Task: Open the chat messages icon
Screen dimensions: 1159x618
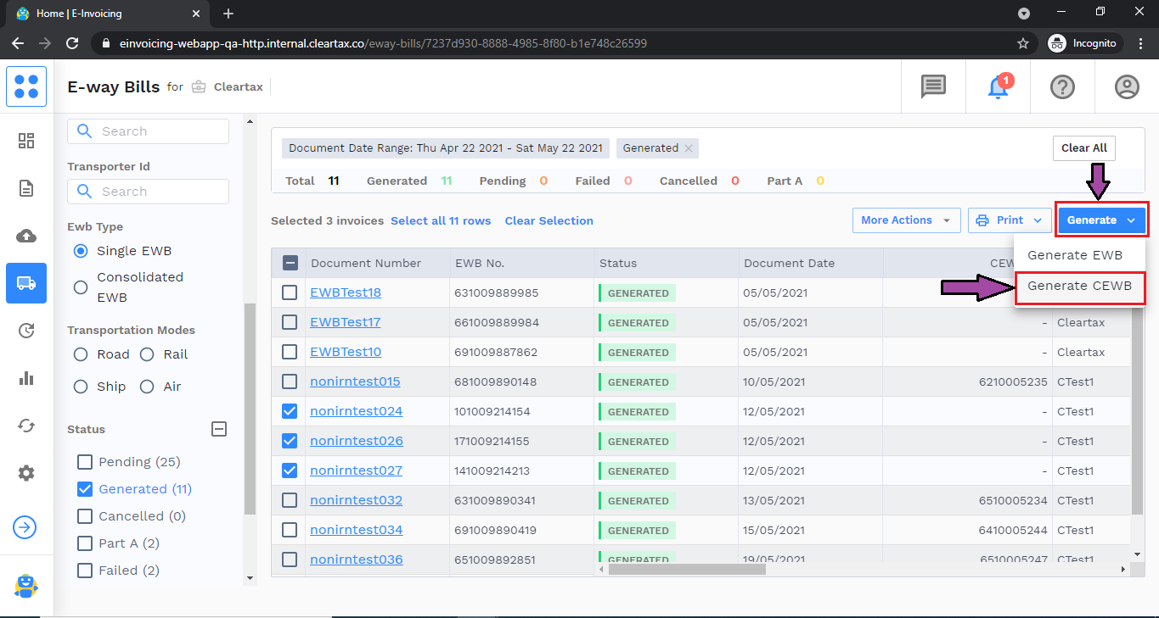Action: pyautogui.click(x=933, y=87)
